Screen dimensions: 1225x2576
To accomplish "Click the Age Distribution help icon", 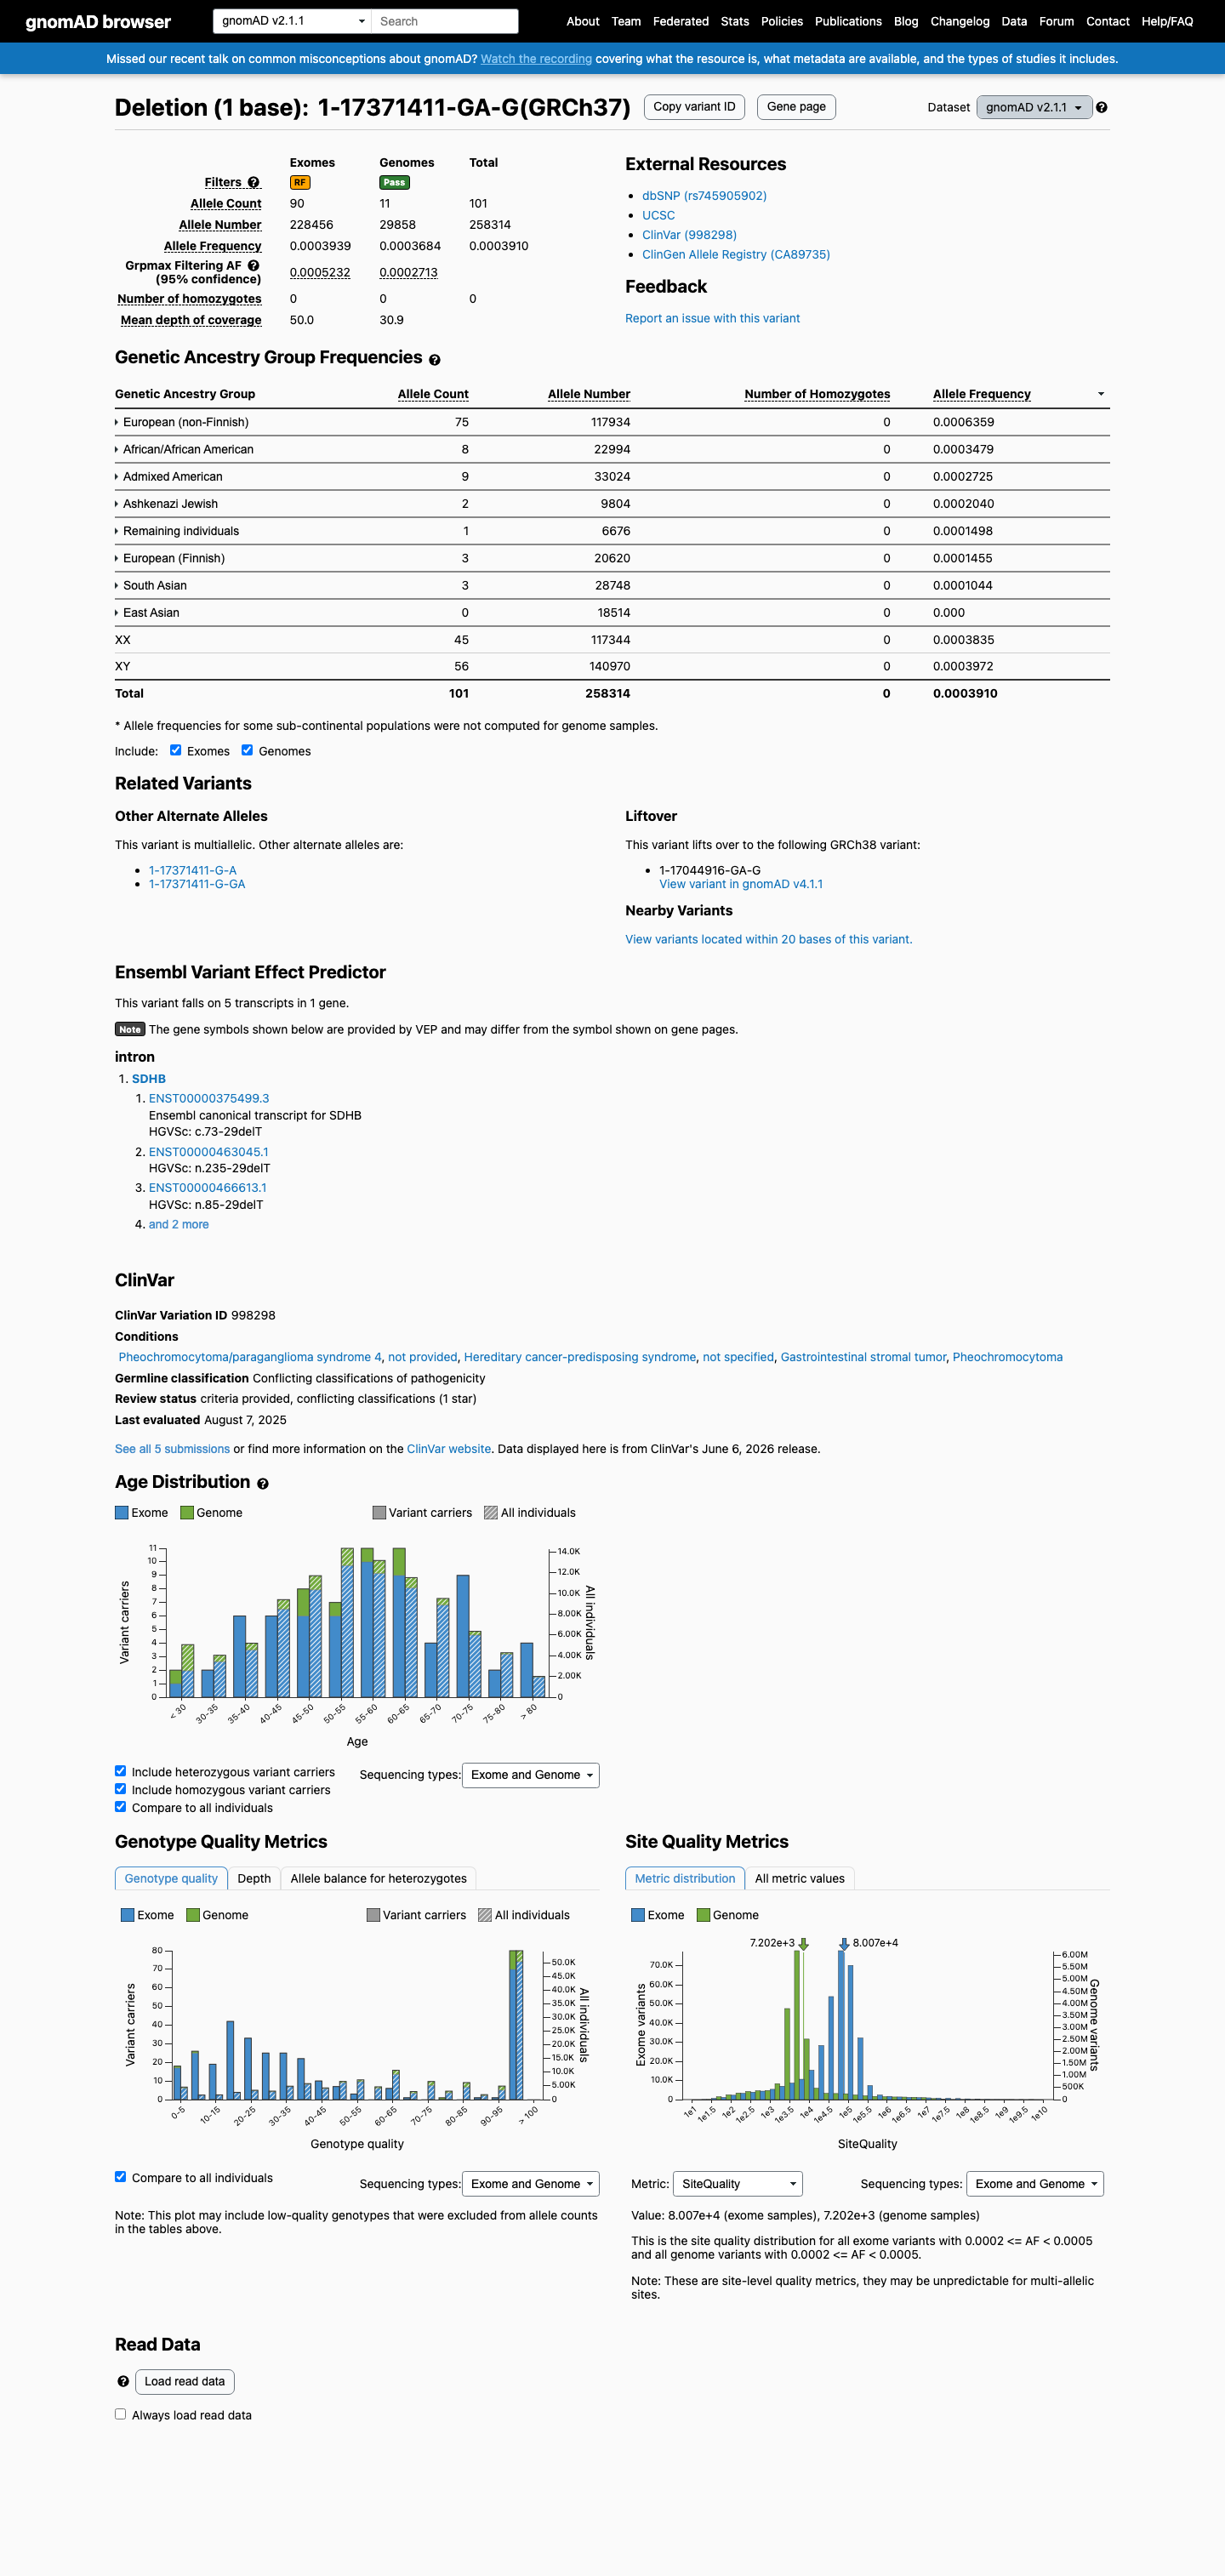I will [x=263, y=1484].
